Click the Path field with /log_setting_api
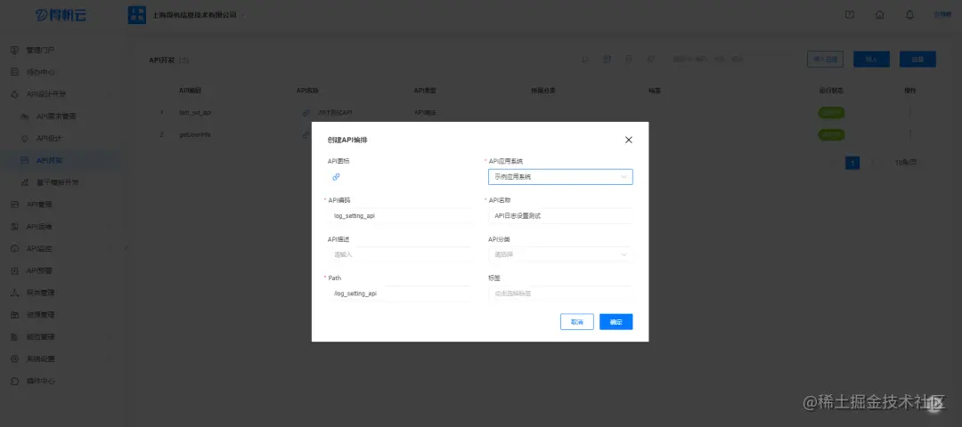Image resolution: width=962 pixels, height=427 pixels. [399, 294]
